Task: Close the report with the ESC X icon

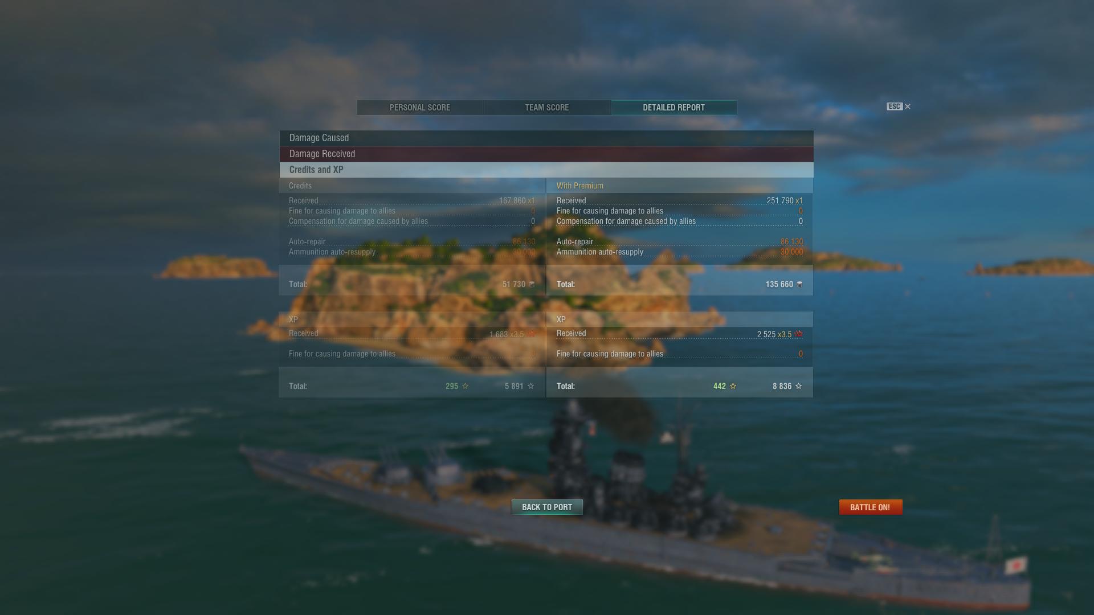Action: click(907, 106)
